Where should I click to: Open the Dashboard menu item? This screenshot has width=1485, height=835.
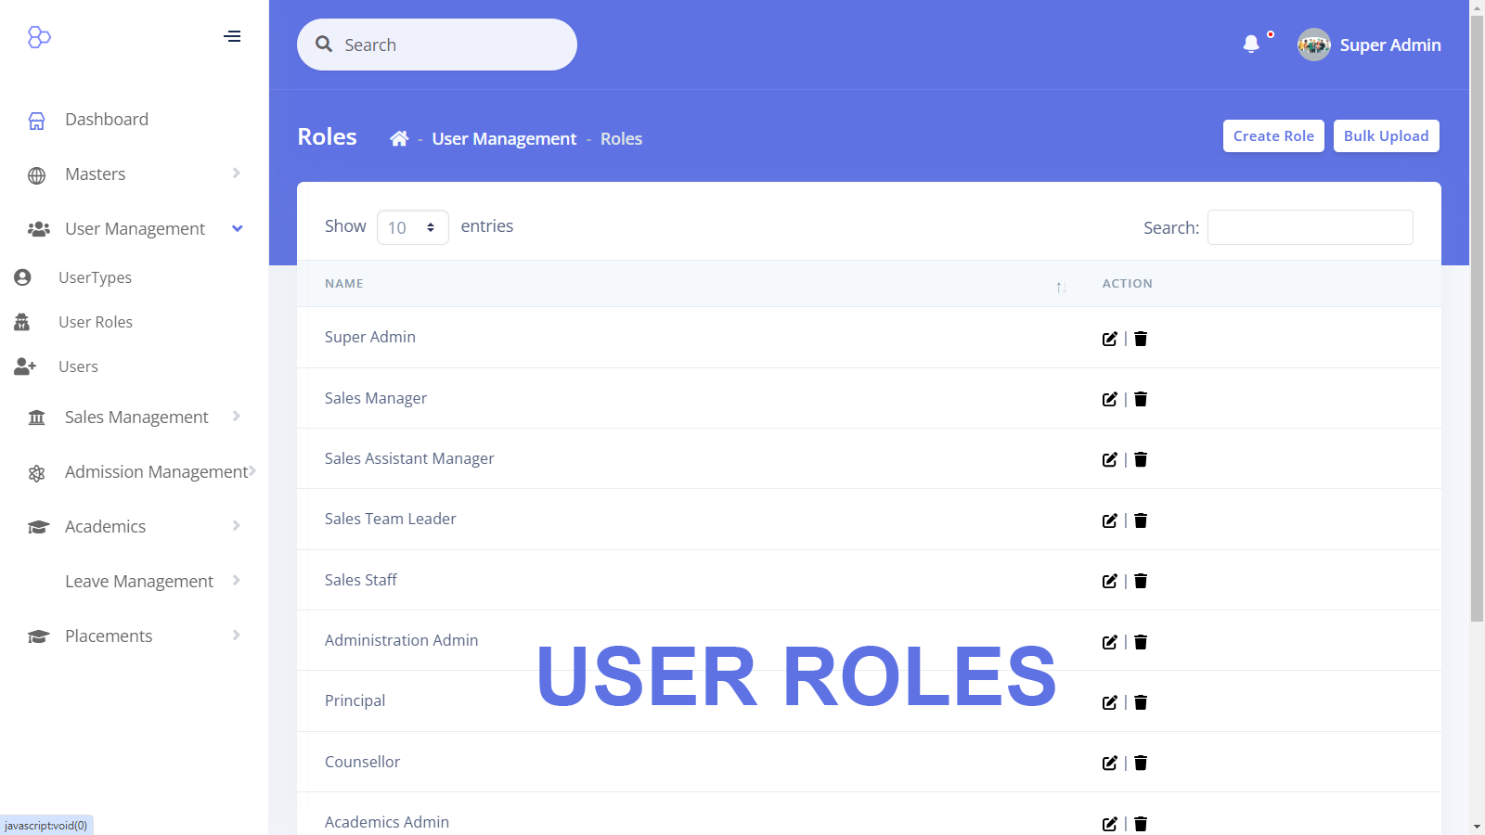106,120
